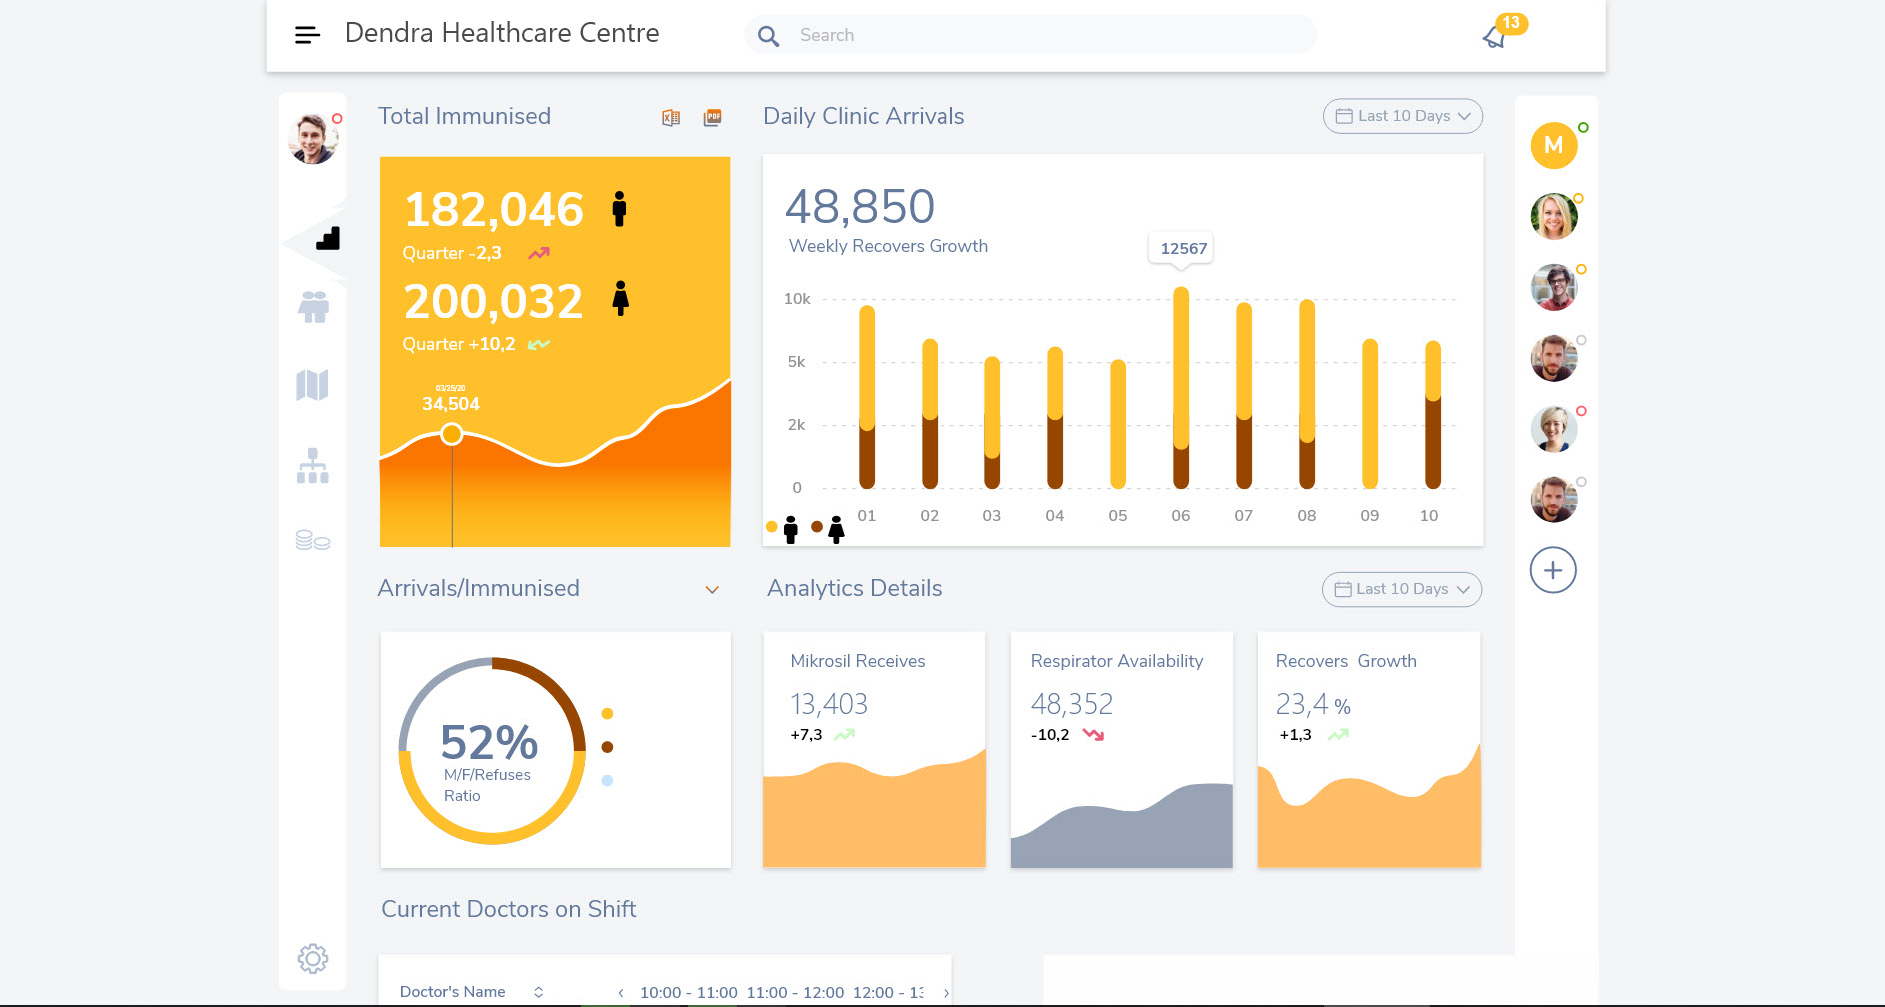
Task: Export Total Immunised as PDF
Action: click(712, 118)
